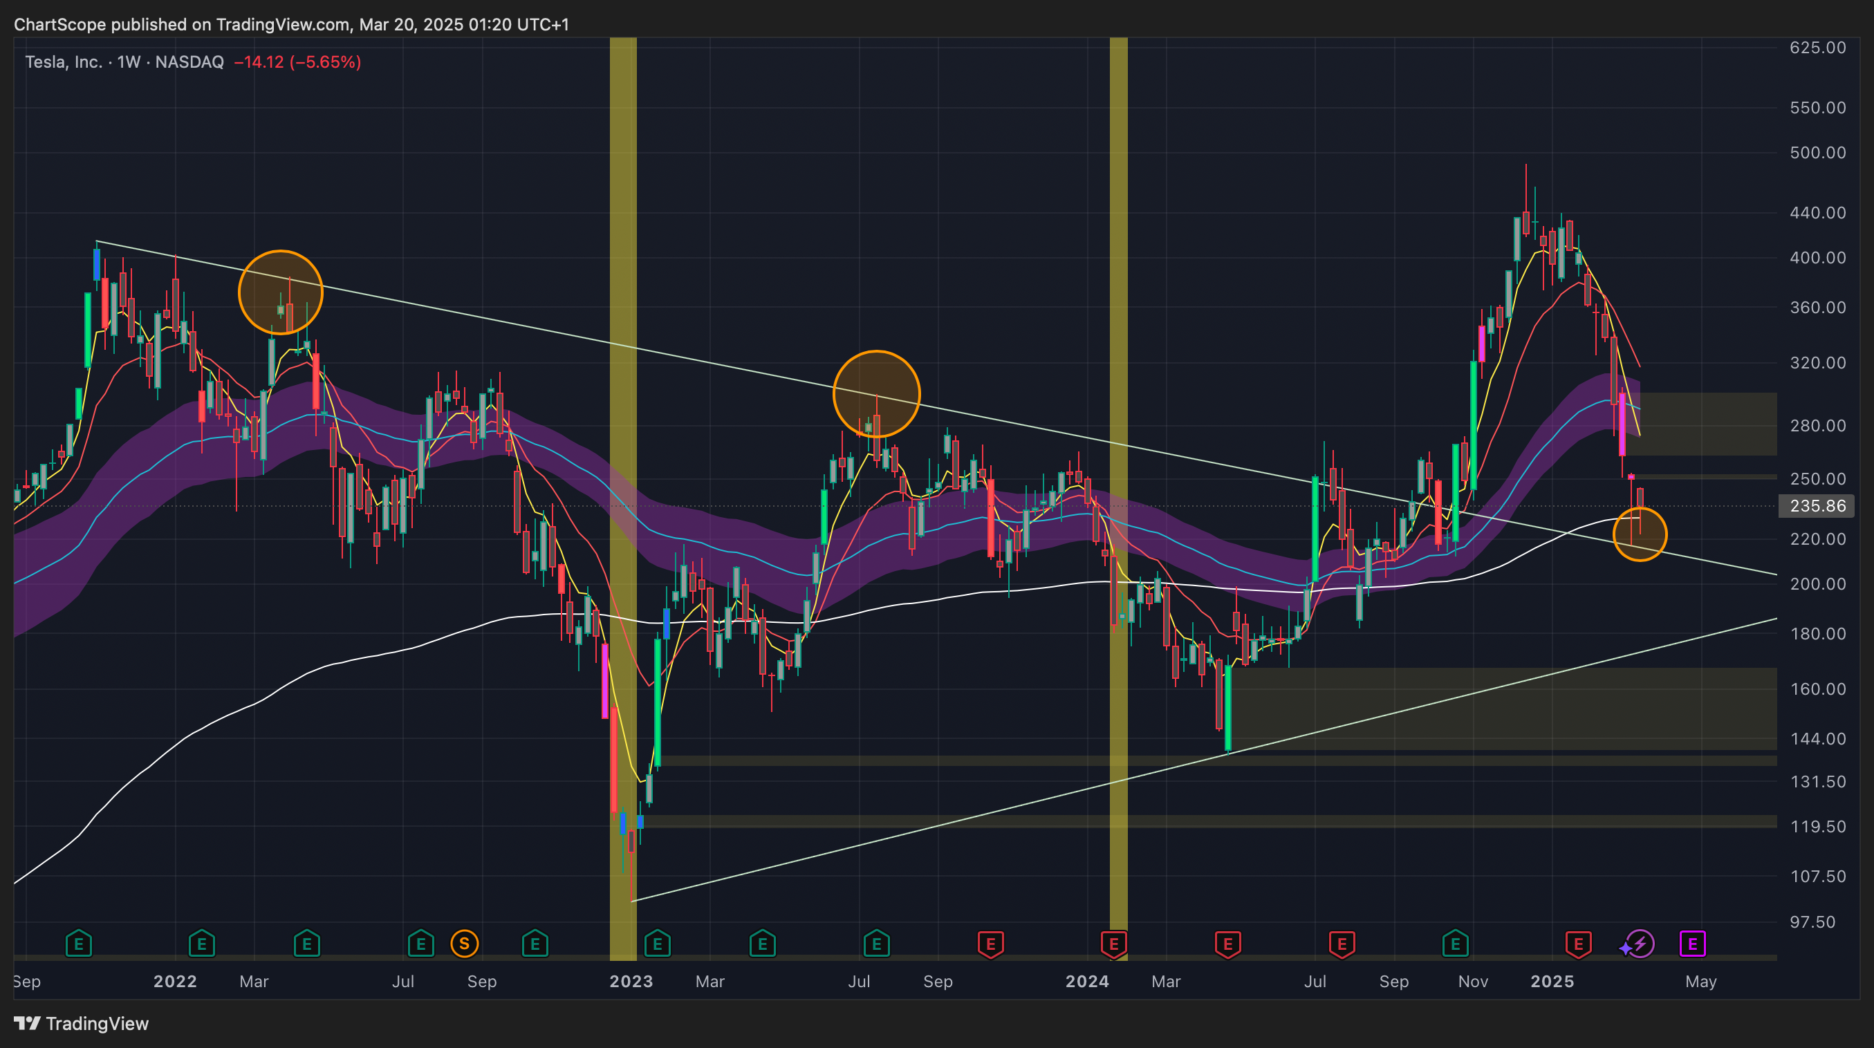1874x1048 pixels.
Task: Click green earnings marker right of 2023 label
Action: (x=657, y=944)
